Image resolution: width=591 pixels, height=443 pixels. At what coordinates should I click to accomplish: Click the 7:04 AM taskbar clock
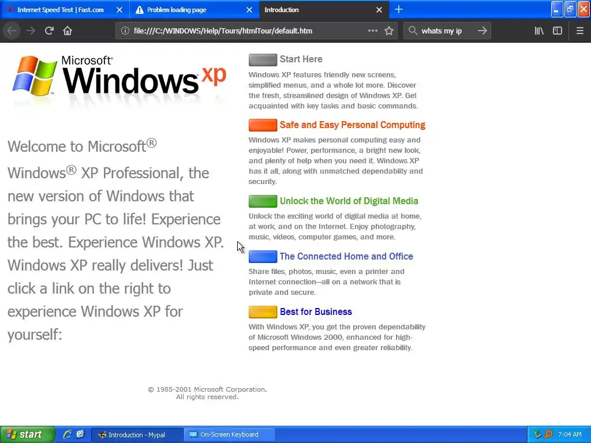click(570, 434)
